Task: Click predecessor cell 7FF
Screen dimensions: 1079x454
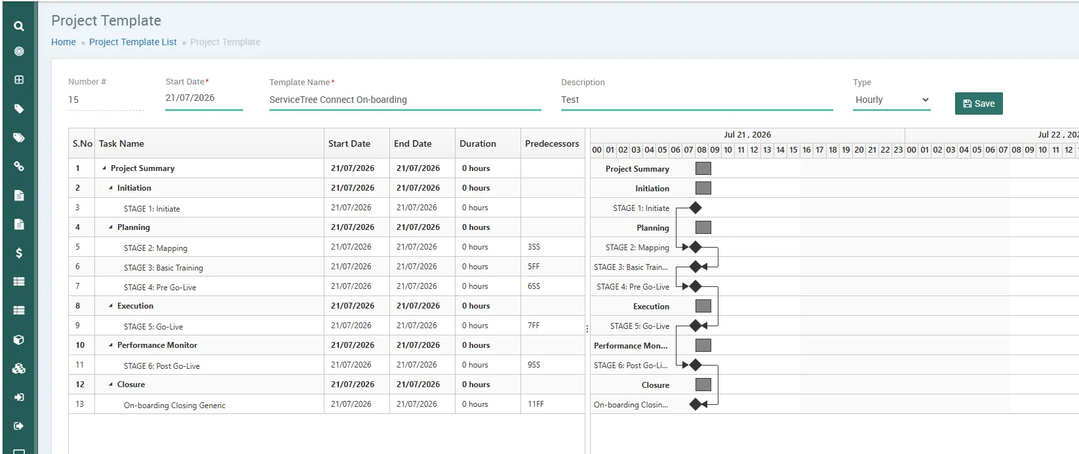Action: [x=553, y=326]
